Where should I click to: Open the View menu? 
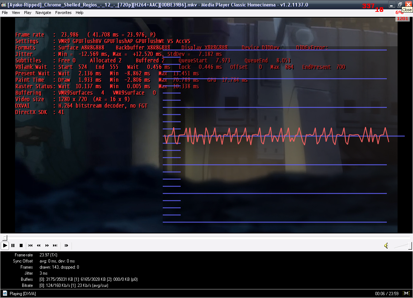[16, 13]
